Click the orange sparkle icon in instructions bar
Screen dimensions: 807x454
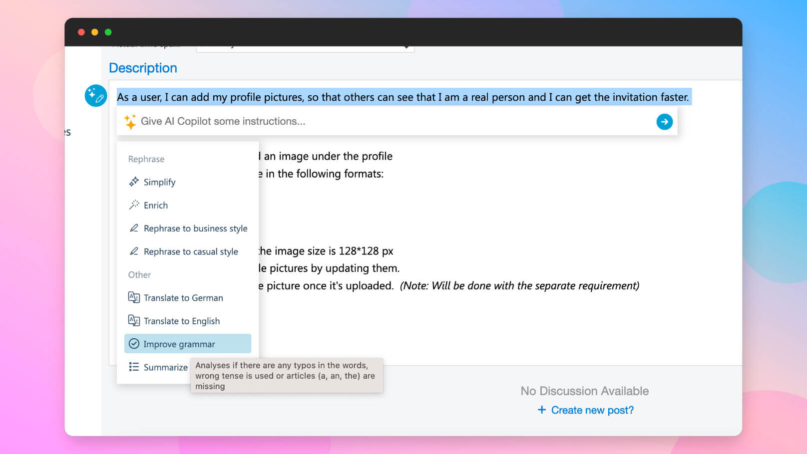pyautogui.click(x=130, y=122)
